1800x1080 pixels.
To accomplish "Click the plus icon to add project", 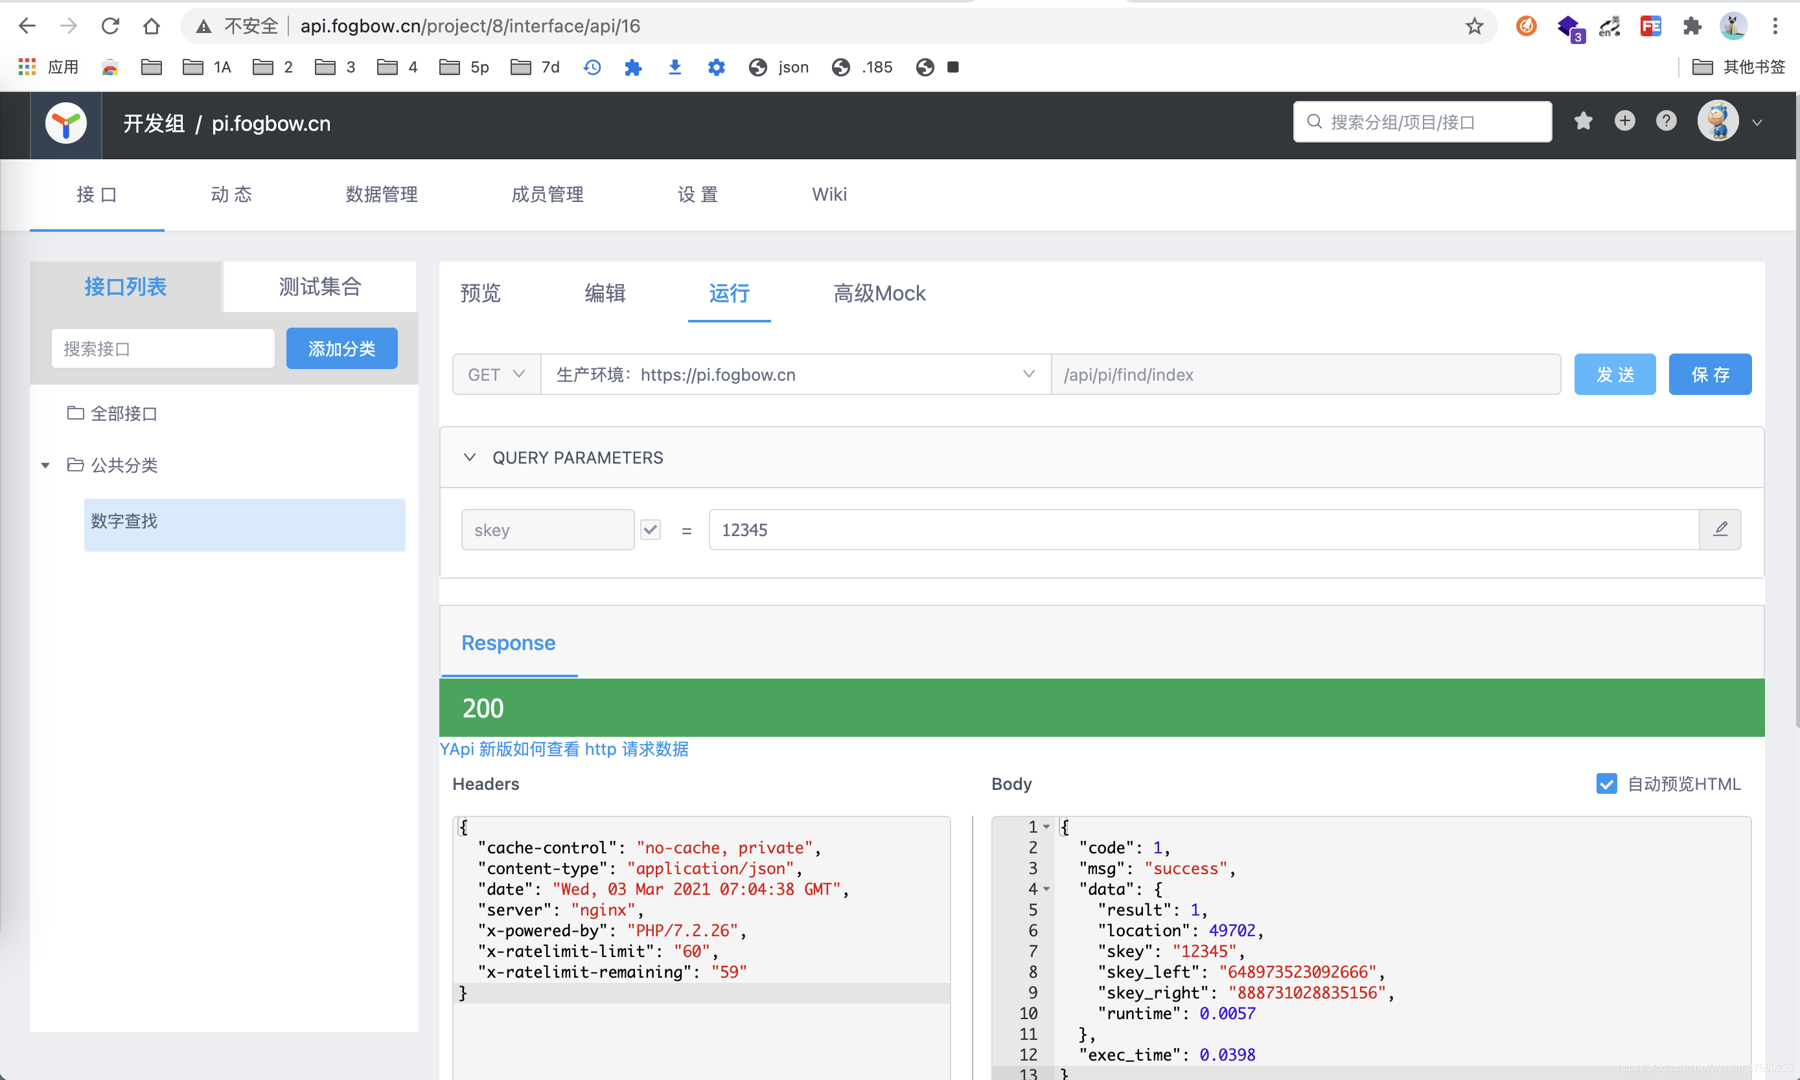I will [x=1624, y=121].
